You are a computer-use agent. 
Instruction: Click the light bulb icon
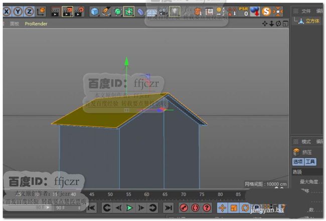coord(175,12)
